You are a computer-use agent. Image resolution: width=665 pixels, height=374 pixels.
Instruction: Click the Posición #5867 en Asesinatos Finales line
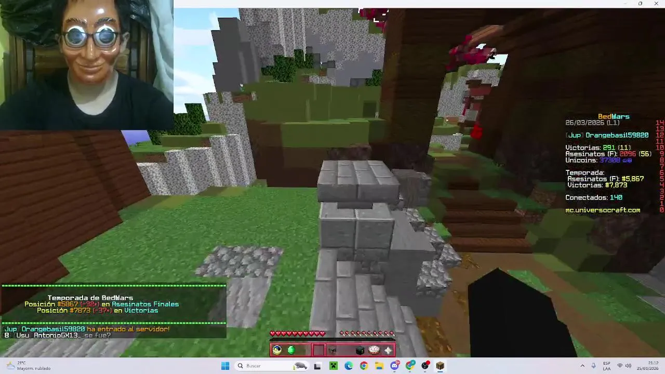101,304
